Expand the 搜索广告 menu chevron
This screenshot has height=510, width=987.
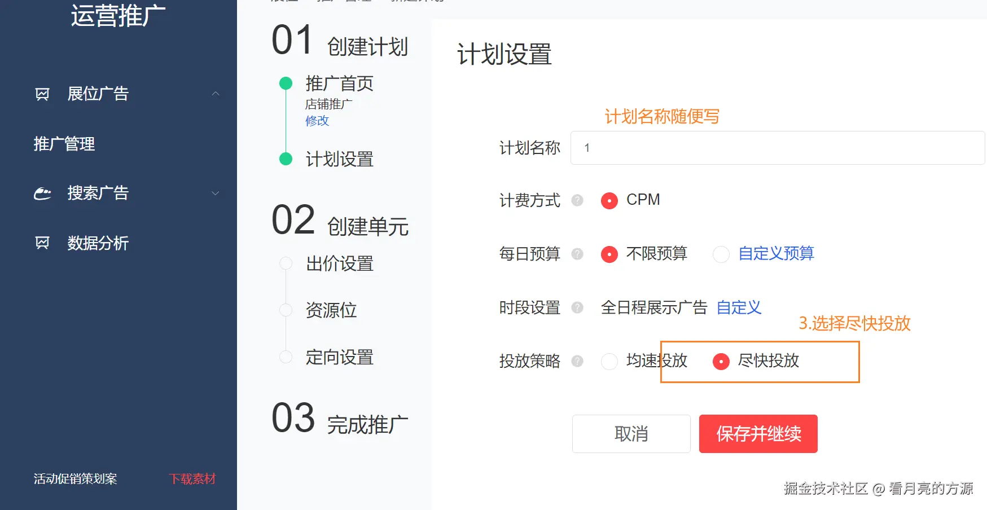(x=216, y=194)
